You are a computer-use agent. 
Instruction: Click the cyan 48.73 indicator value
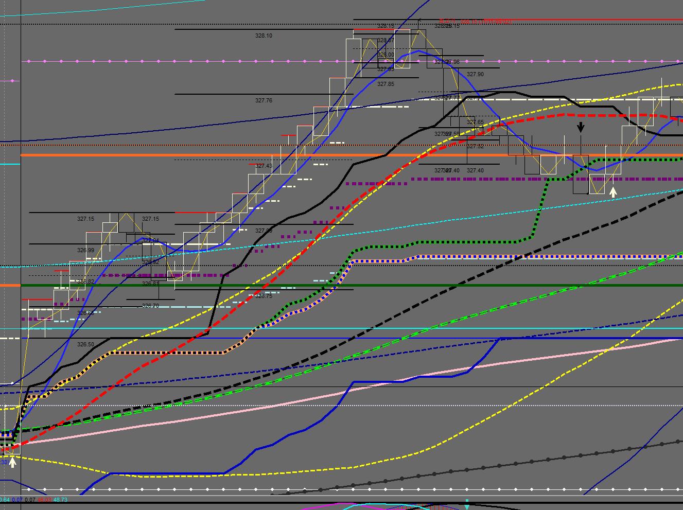coord(60,500)
